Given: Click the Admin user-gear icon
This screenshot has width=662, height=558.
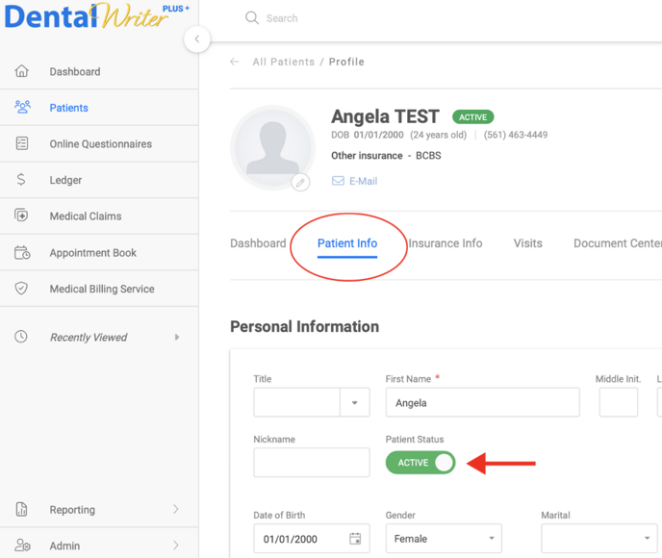Looking at the screenshot, I should (x=22, y=545).
